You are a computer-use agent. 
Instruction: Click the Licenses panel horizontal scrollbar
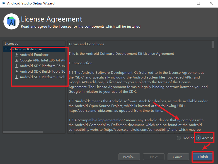pyautogui.click(x=23, y=132)
